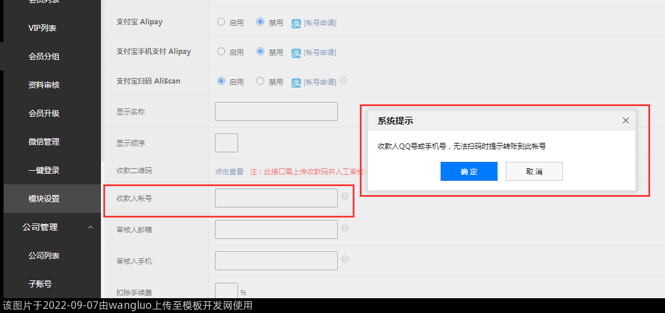Click help icon next to 收款人帐号 field

(x=345, y=196)
